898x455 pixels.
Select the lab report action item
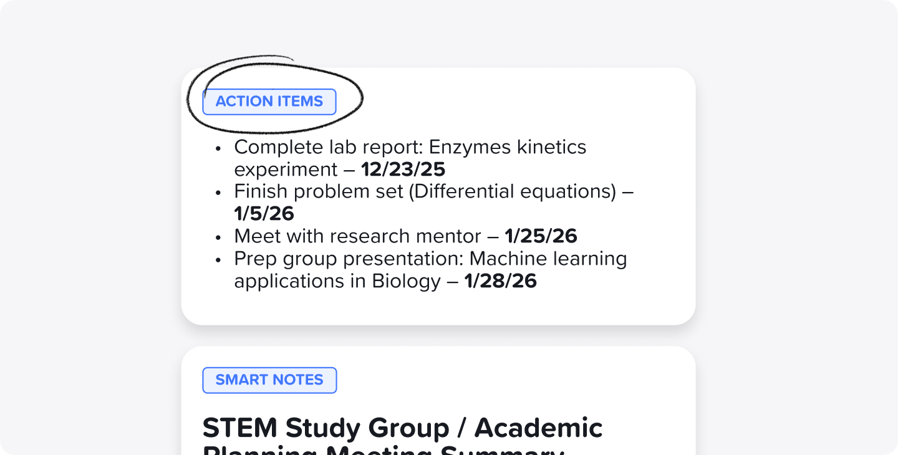pyautogui.click(x=410, y=158)
